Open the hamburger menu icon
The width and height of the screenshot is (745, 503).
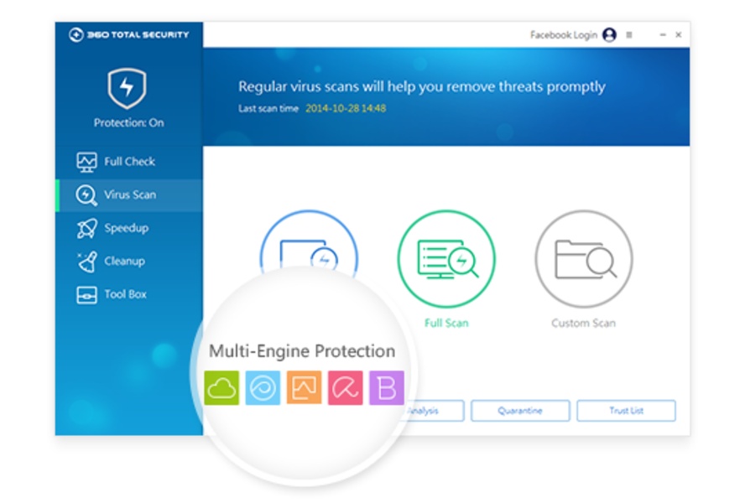coord(629,34)
